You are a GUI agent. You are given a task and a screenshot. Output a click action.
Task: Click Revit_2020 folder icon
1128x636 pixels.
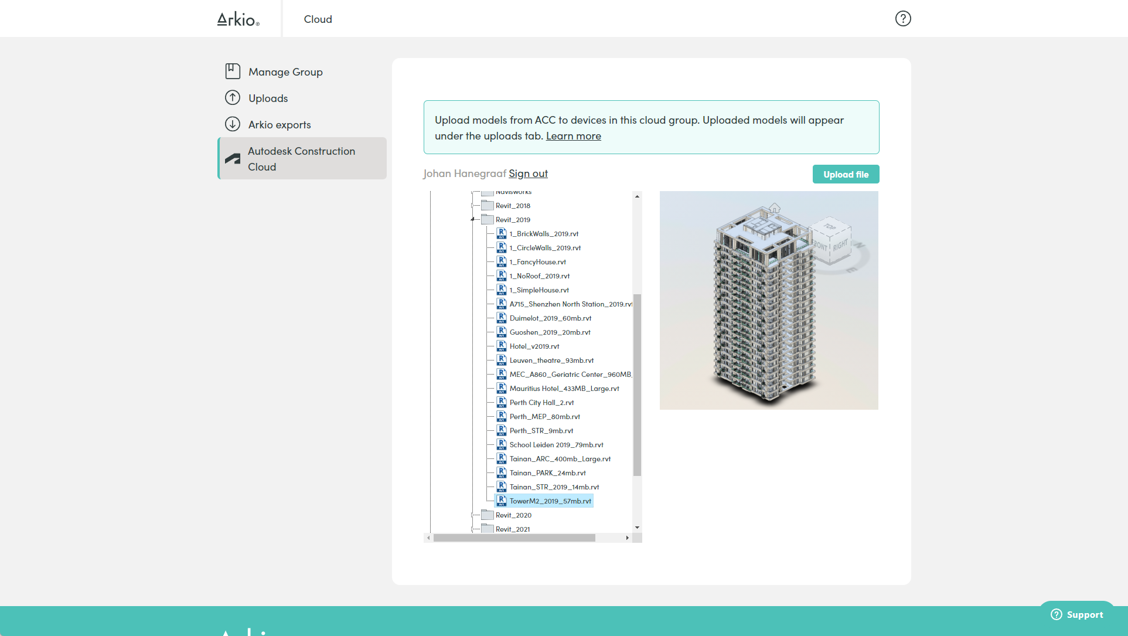tap(487, 515)
